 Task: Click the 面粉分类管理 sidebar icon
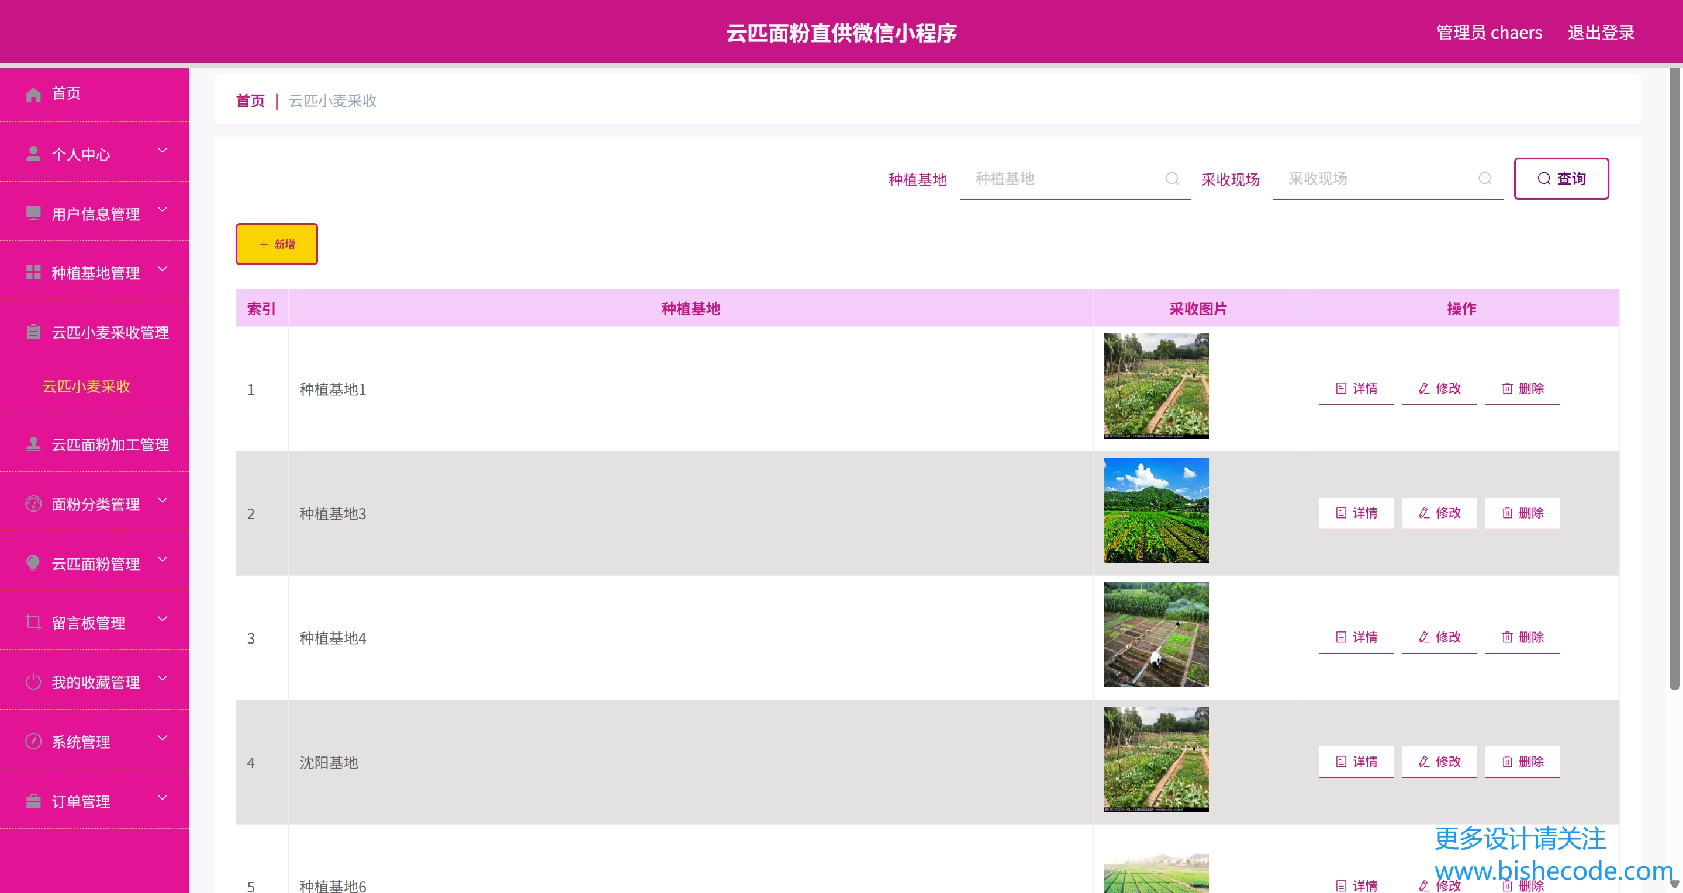33,504
